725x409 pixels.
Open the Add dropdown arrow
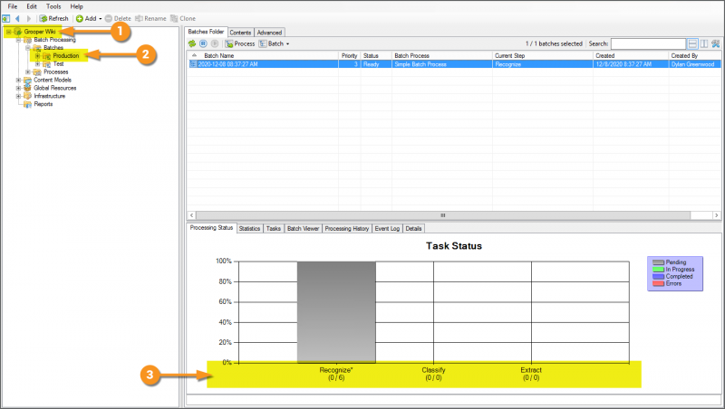(x=101, y=19)
